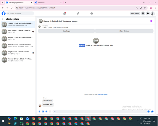Close the second Facebook tab
158x126 pixels.
coord(61,3)
